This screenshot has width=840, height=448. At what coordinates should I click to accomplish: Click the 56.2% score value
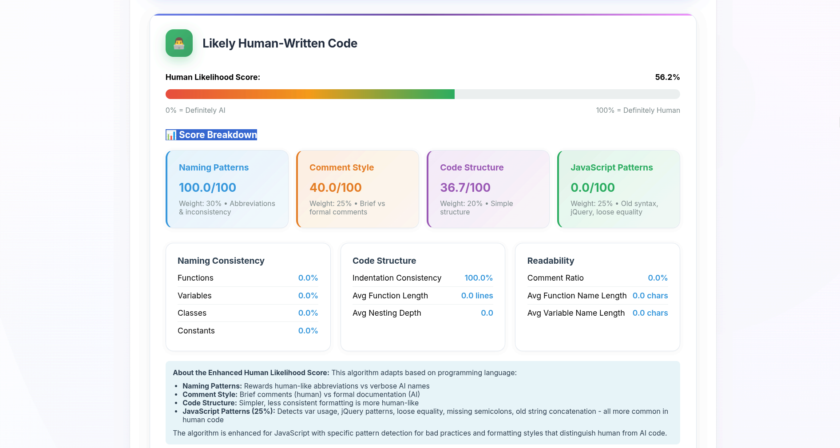pyautogui.click(x=667, y=77)
